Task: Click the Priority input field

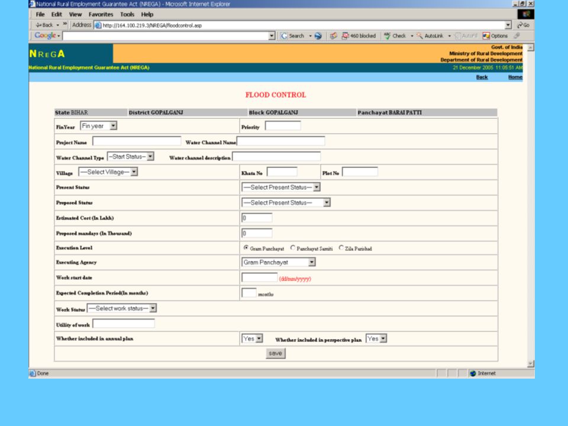Action: (283, 125)
